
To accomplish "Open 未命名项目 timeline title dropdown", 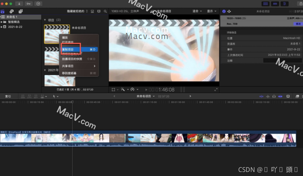I will pyautogui.click(x=146, y=96).
